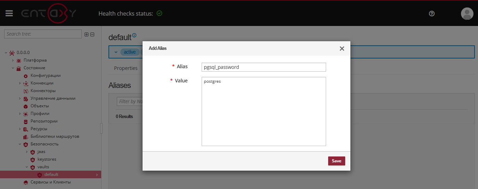Close the Add Alias dialog
The width and height of the screenshot is (478, 189).
coord(342,48)
